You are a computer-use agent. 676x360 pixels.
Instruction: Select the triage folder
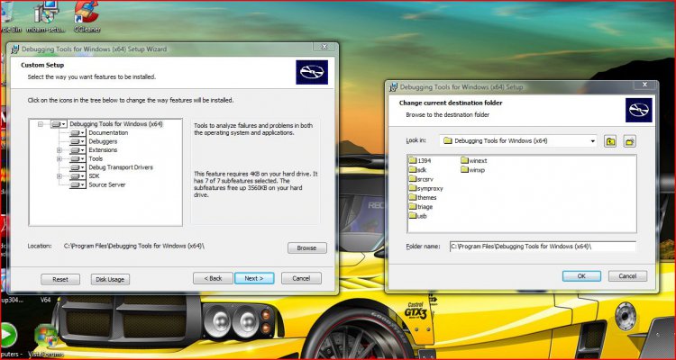click(421, 207)
